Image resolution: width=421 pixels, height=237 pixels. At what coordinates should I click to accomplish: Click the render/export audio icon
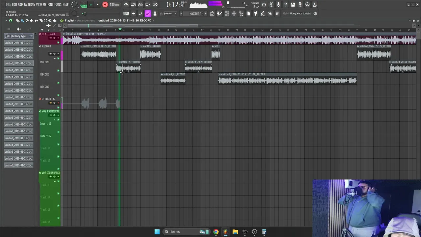[x=300, y=5]
